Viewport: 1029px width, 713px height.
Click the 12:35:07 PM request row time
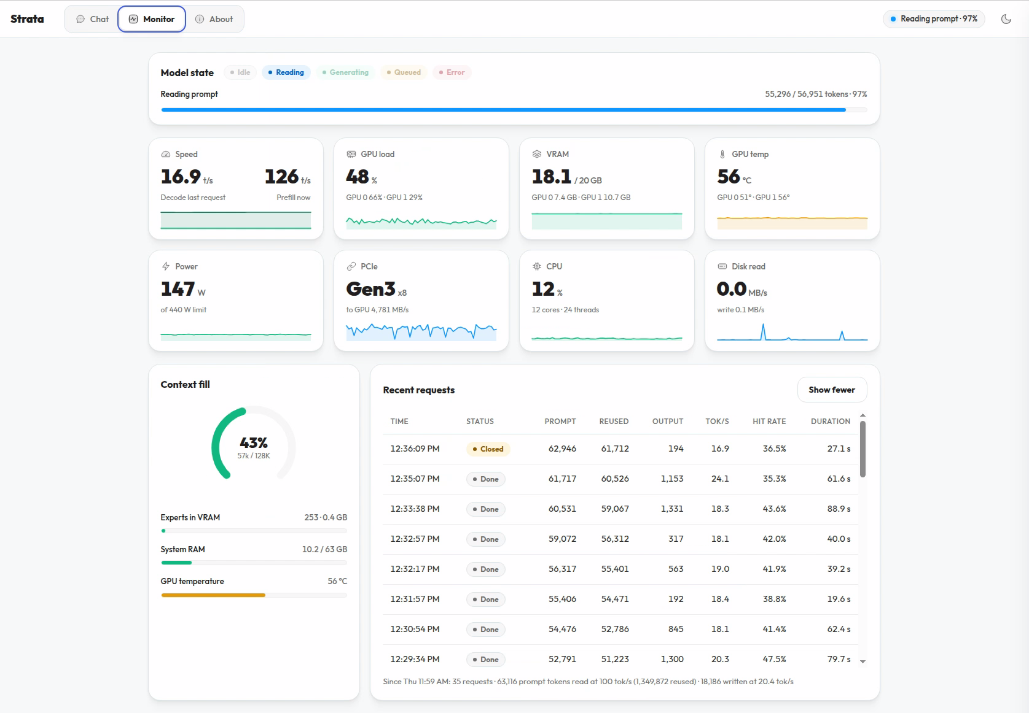pos(415,479)
